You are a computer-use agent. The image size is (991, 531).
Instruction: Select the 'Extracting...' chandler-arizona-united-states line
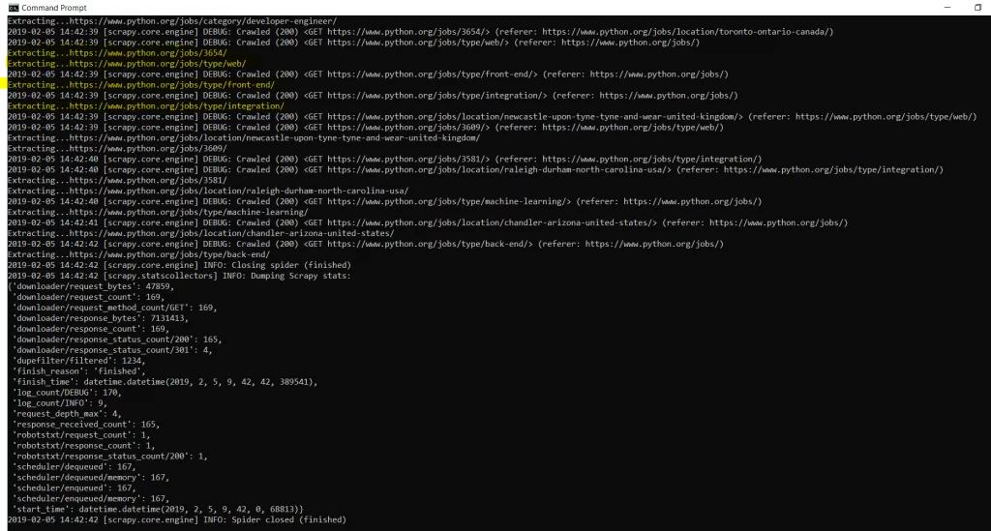(x=201, y=233)
